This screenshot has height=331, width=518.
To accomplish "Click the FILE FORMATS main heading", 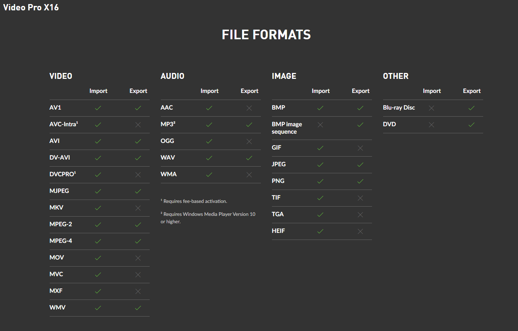I will [x=266, y=35].
